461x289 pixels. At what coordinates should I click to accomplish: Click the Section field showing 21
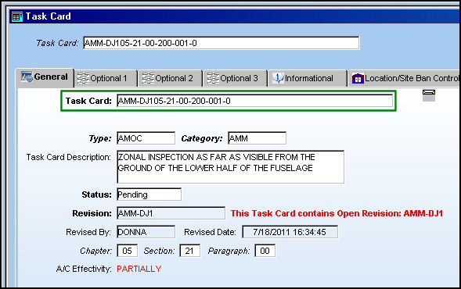coord(190,251)
